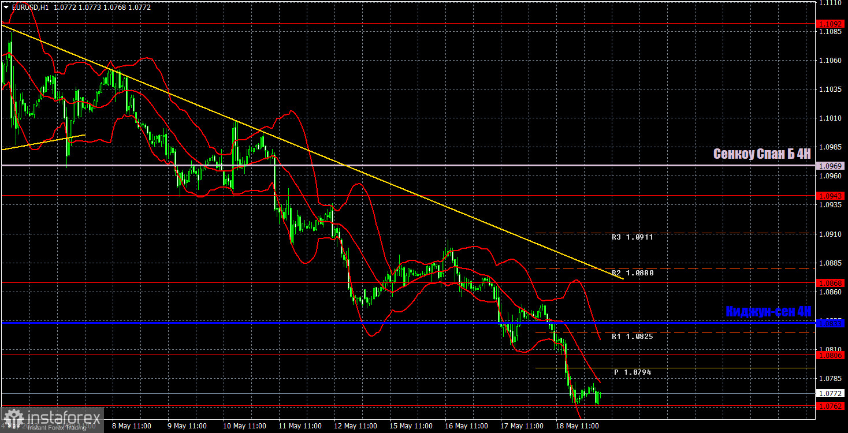Viewport: 848px width, 433px height.
Task: Click the 1.1060 price axis value
Action: click(831, 61)
